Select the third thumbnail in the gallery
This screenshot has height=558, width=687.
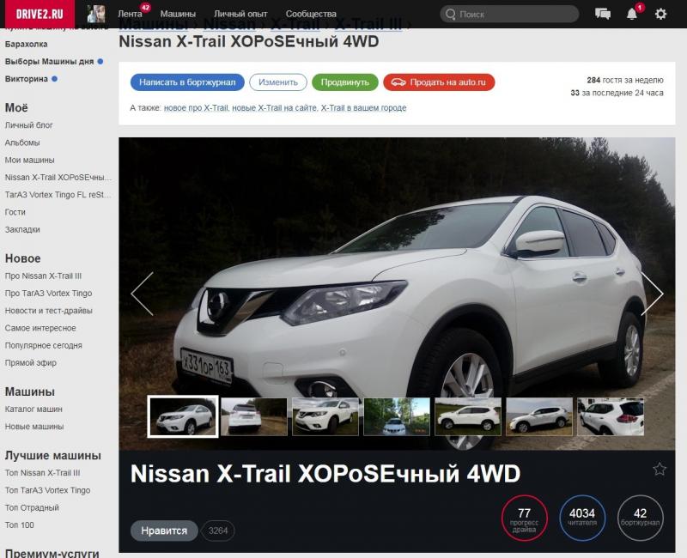pos(325,416)
